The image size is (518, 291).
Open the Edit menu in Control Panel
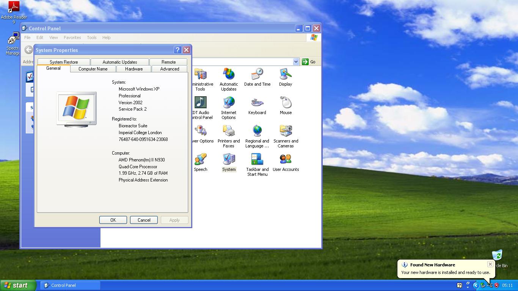(x=40, y=38)
